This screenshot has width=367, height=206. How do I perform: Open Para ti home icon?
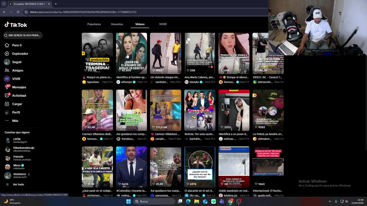point(7,45)
